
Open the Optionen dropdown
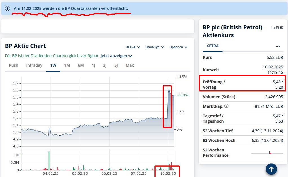point(178,47)
